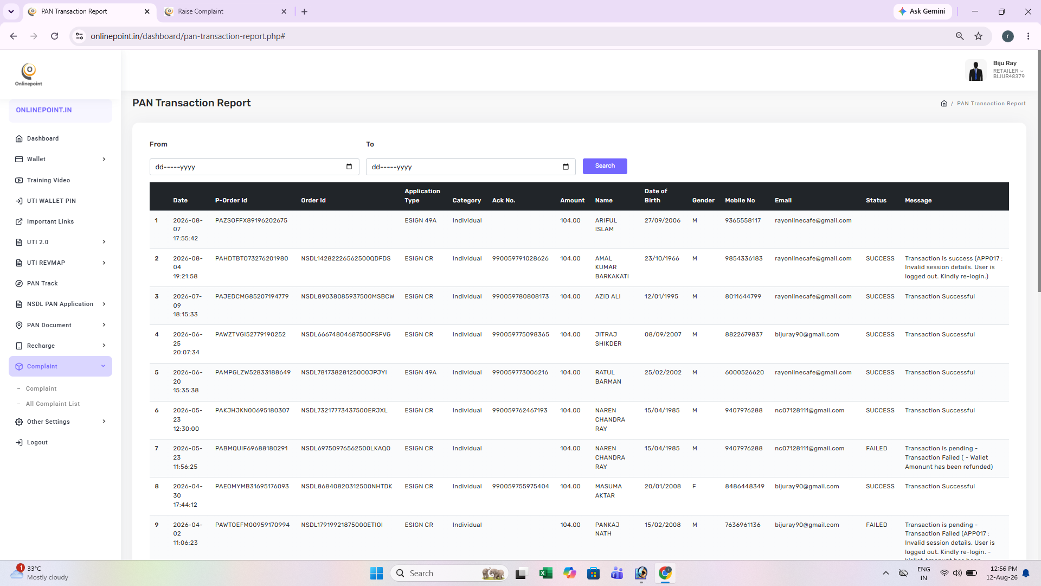Expand the Wallet submenu chevron
This screenshot has width=1041, height=586.
pyautogui.click(x=104, y=160)
